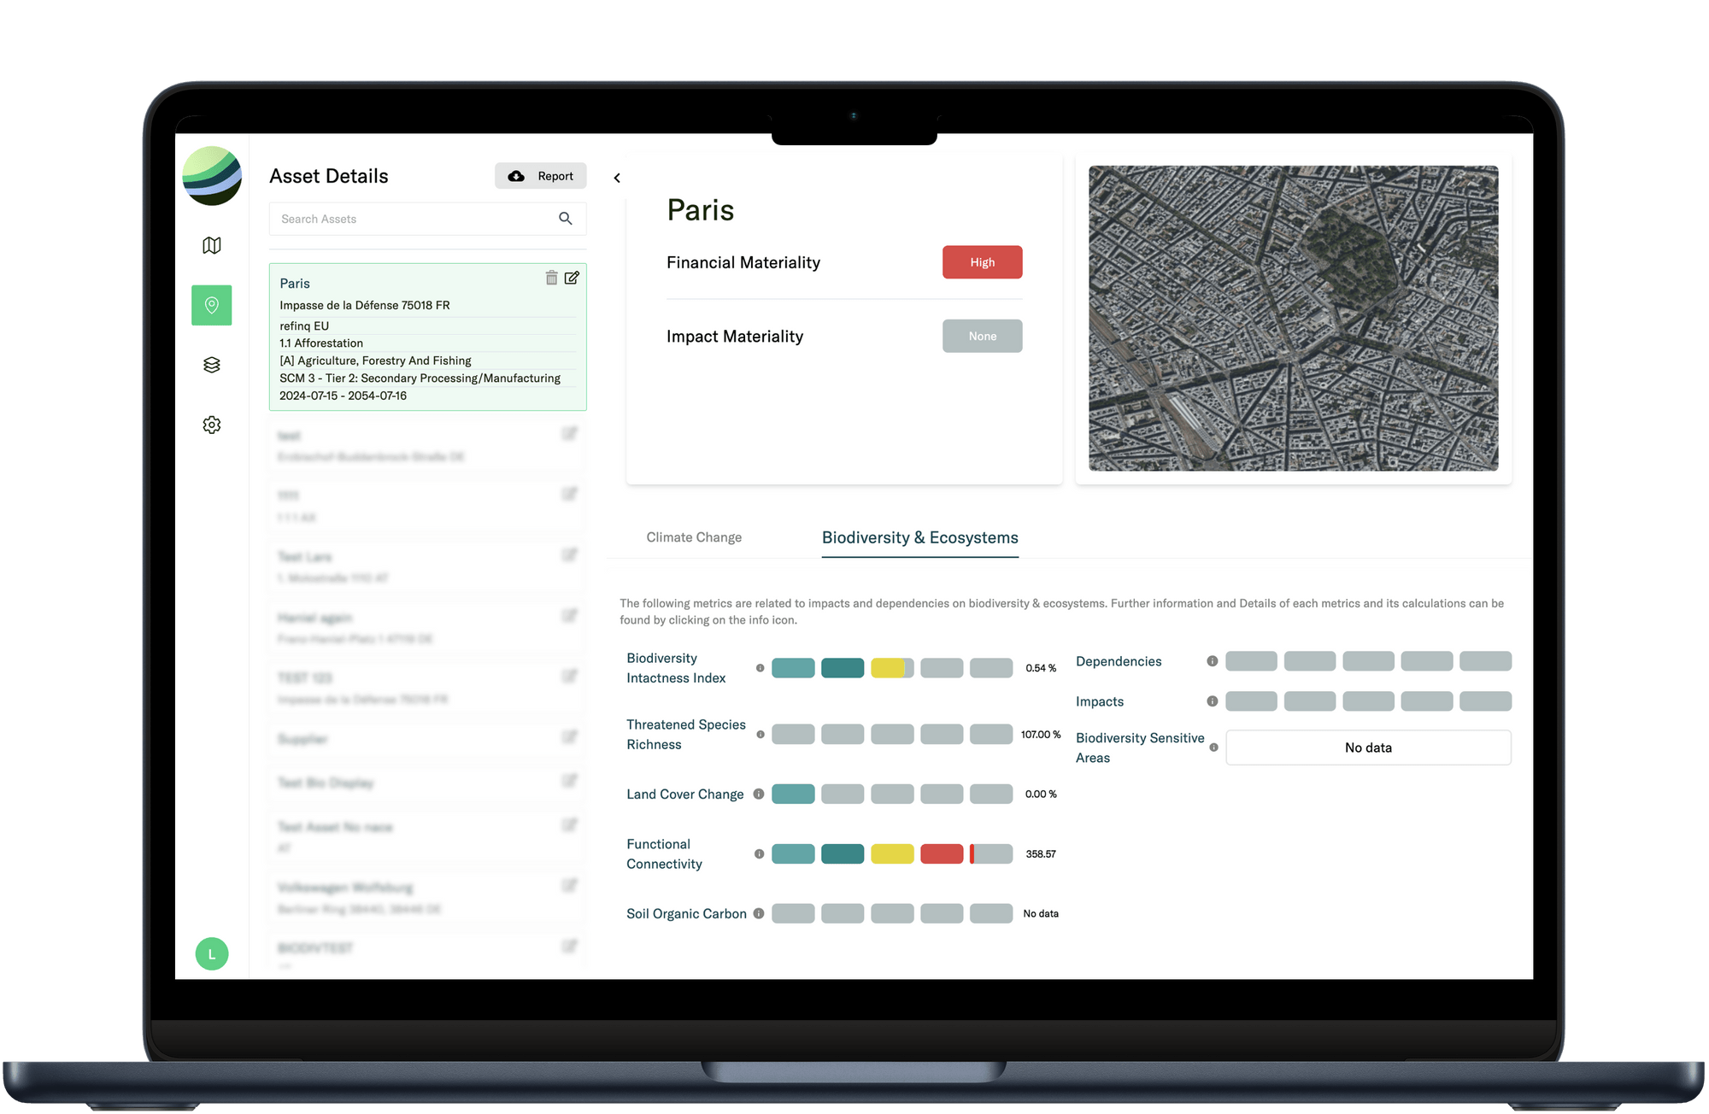Select the location pin sidebar icon
The height and width of the screenshot is (1114, 1709).
(212, 305)
